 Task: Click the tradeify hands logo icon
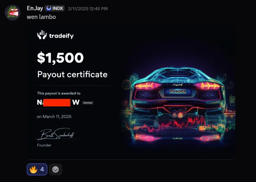coord(42,35)
